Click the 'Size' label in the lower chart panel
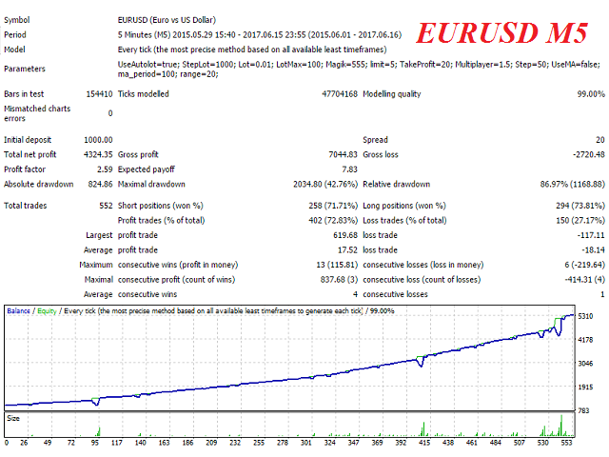Image resolution: width=609 pixels, height=457 pixels. click(12, 418)
